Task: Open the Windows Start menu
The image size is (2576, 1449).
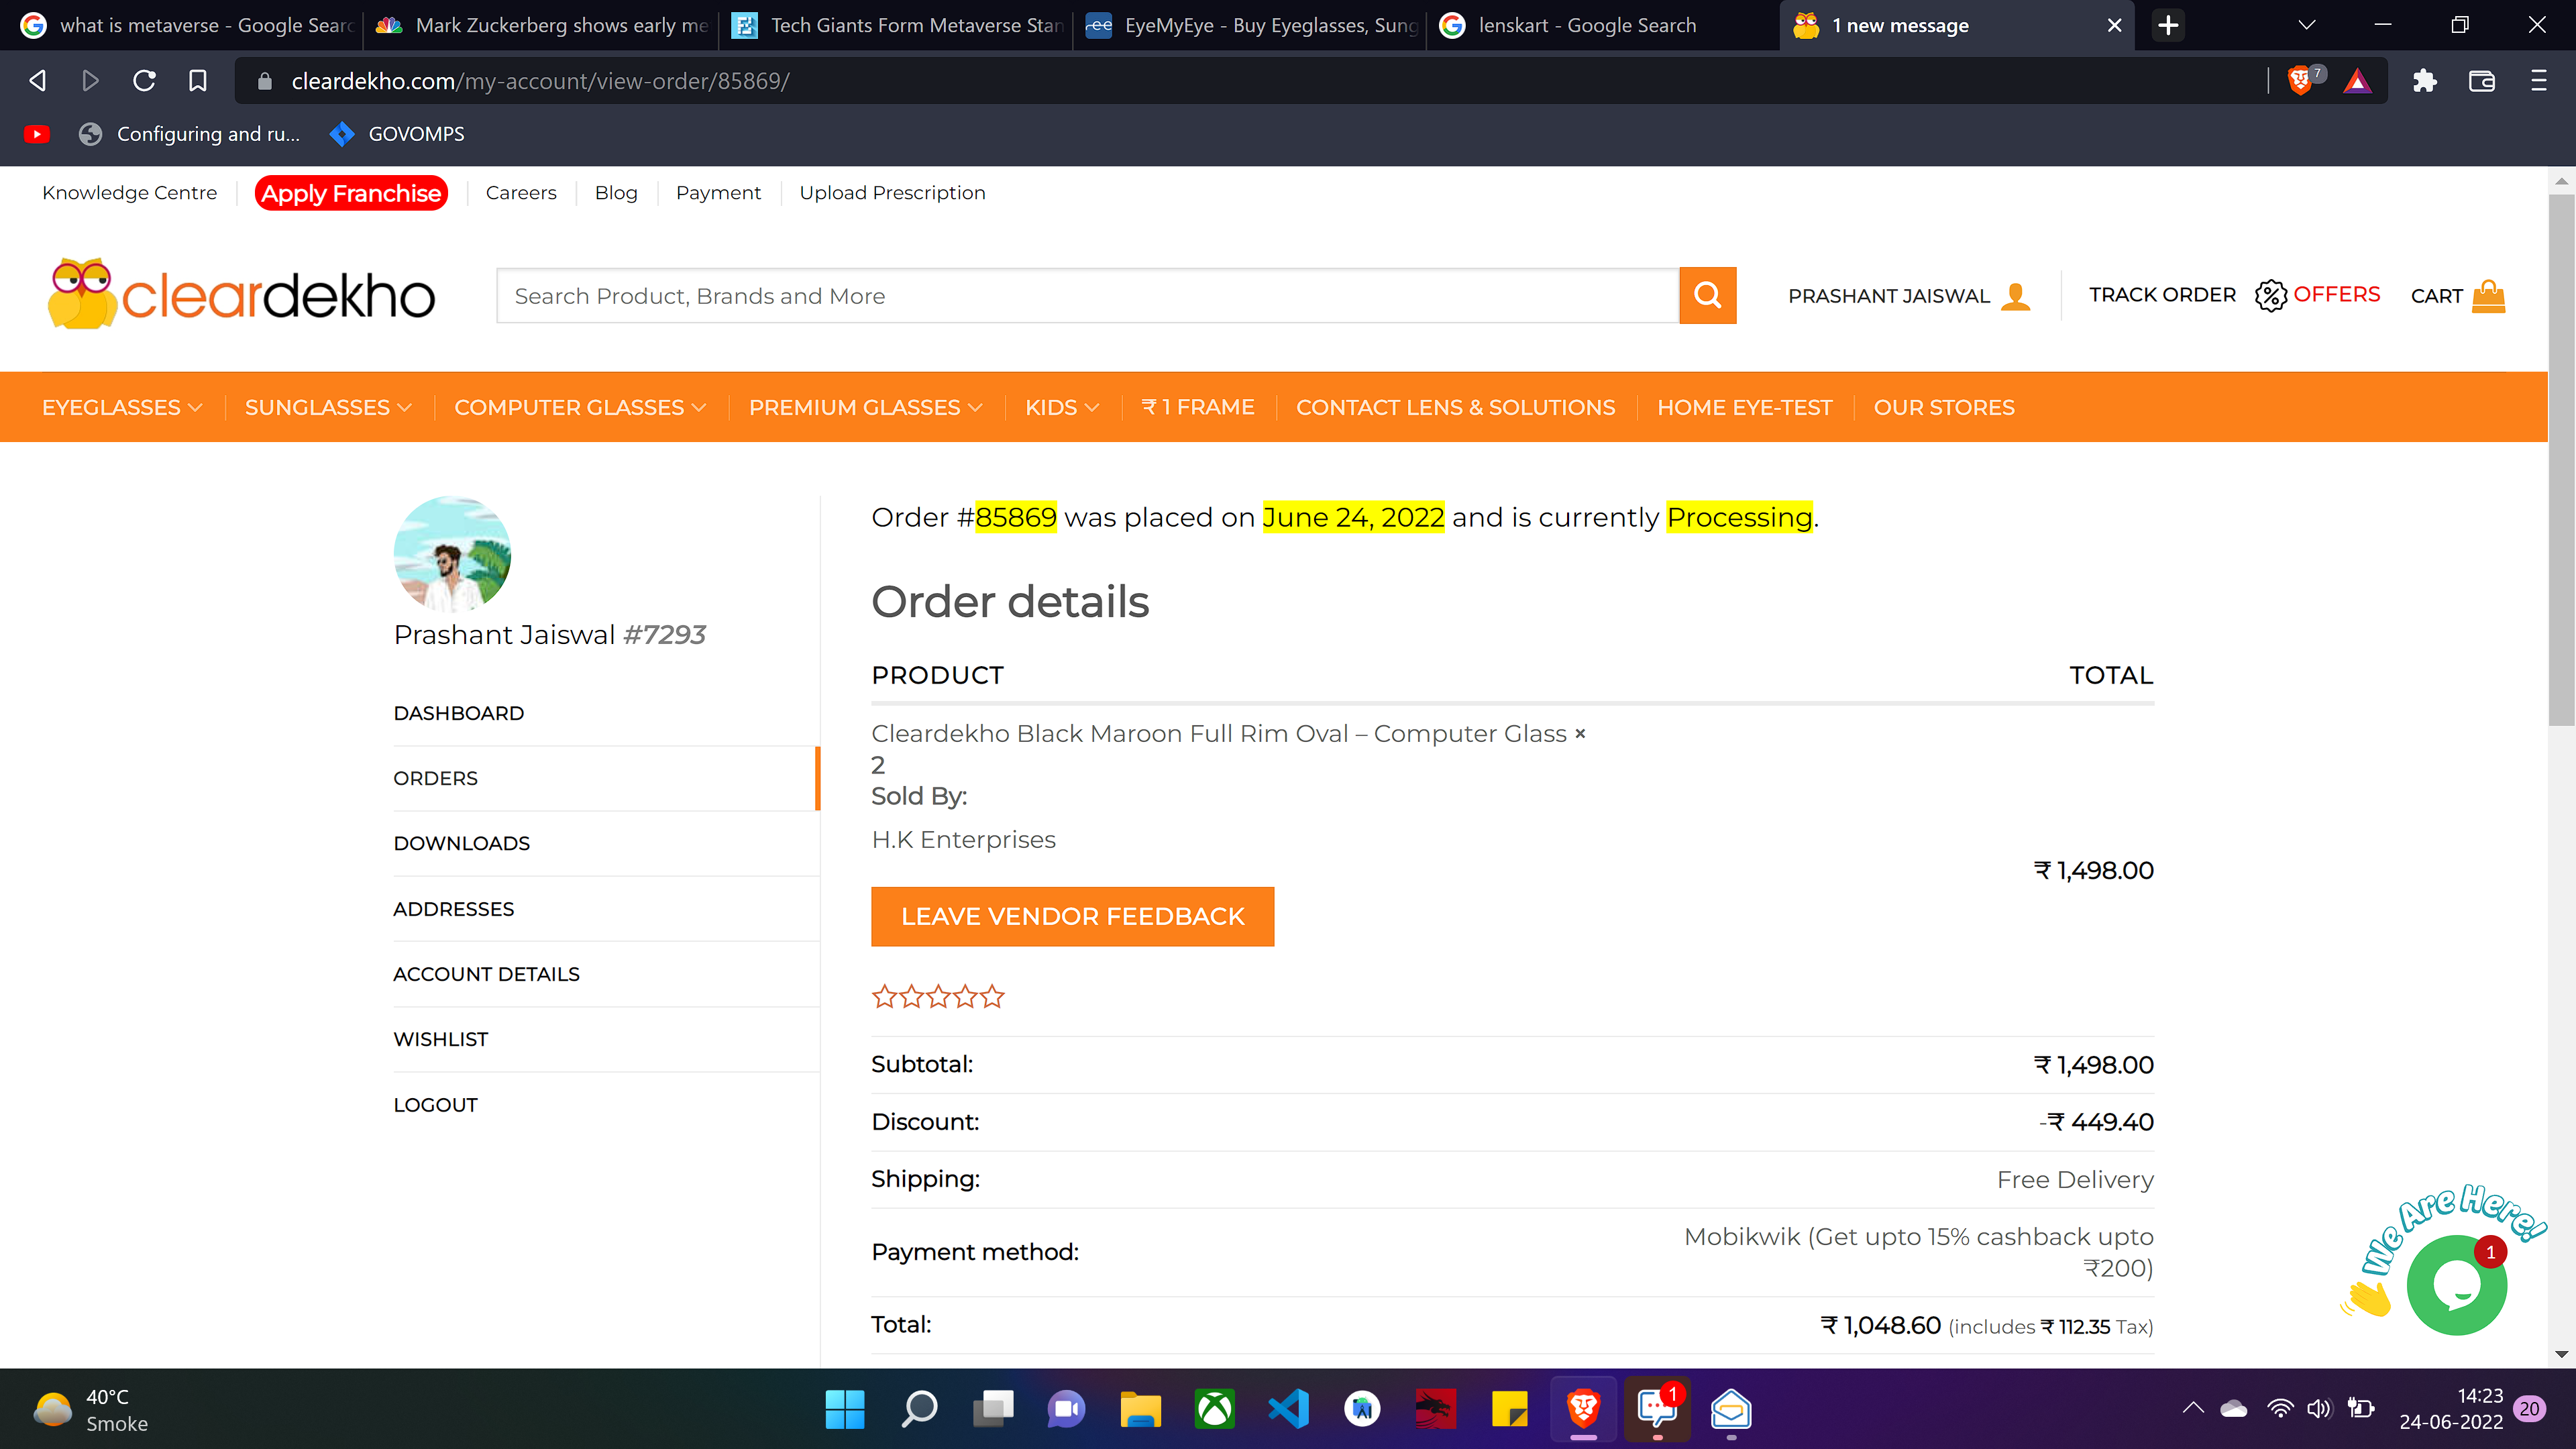Action: click(x=845, y=1409)
